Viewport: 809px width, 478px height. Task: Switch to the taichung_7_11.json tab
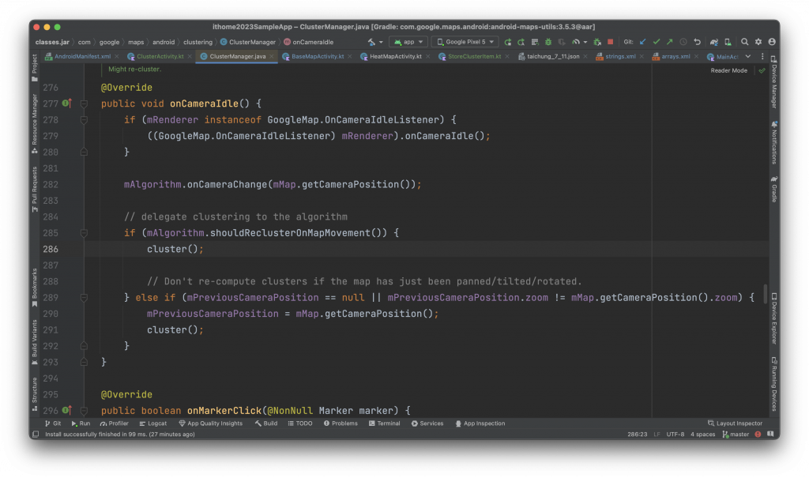(552, 56)
